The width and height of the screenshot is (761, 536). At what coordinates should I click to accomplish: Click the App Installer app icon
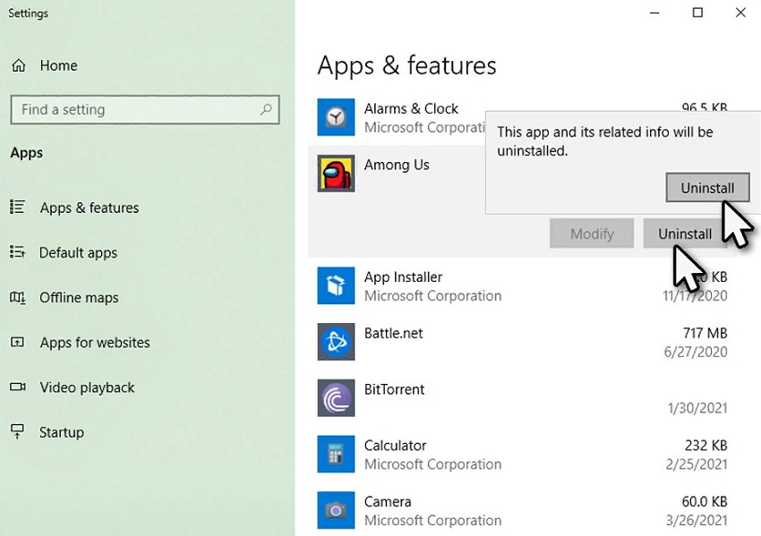click(x=336, y=285)
